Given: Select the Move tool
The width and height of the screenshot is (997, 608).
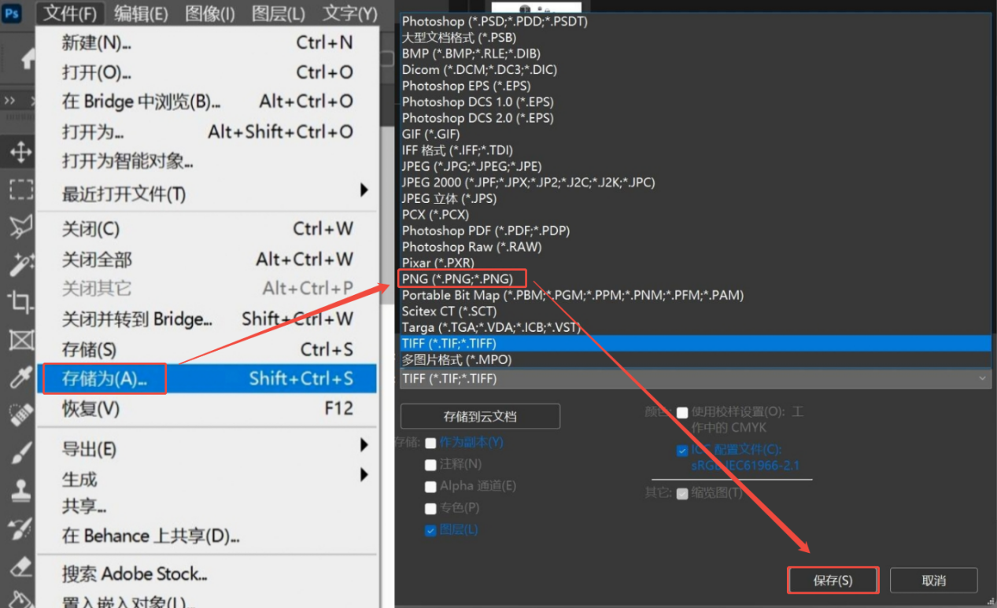Looking at the screenshot, I should [x=20, y=151].
